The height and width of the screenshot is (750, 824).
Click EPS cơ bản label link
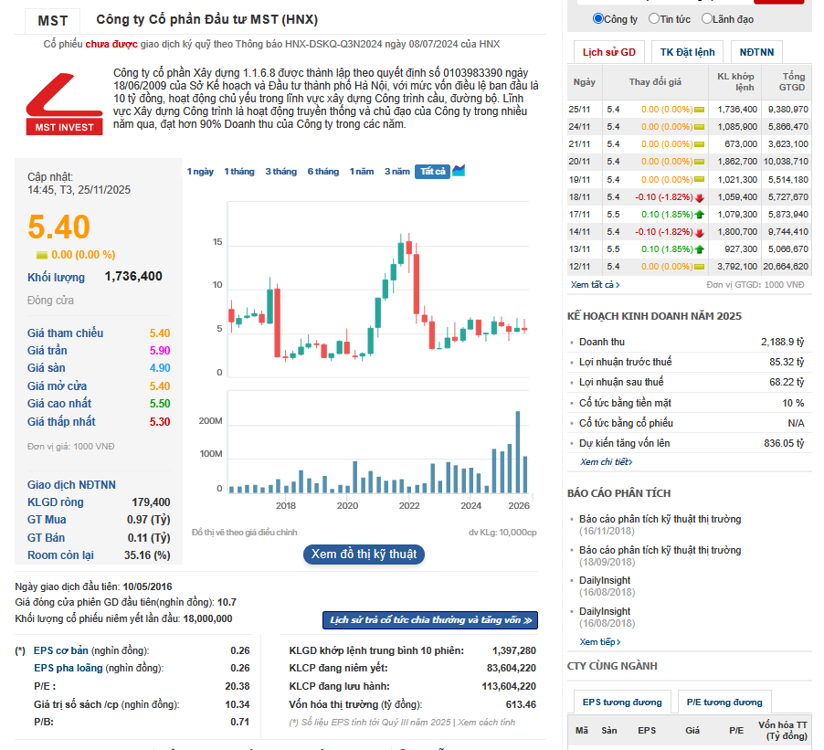pos(61,650)
